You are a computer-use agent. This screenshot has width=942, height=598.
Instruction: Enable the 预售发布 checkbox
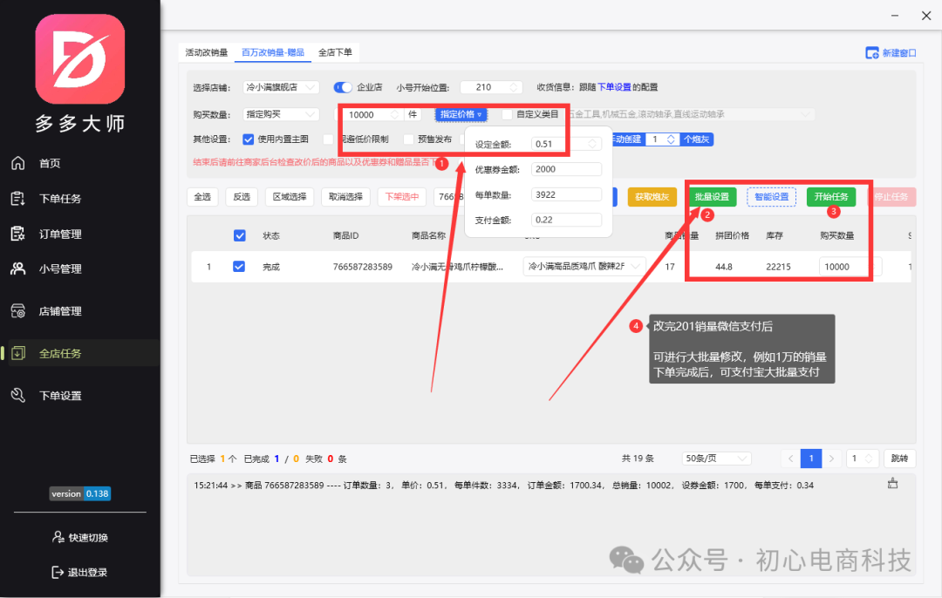(x=409, y=139)
